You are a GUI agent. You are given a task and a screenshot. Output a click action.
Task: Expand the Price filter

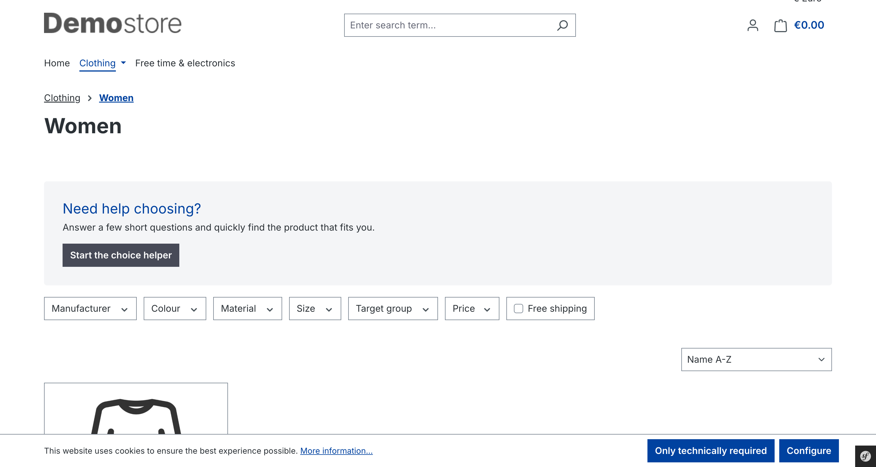click(472, 309)
